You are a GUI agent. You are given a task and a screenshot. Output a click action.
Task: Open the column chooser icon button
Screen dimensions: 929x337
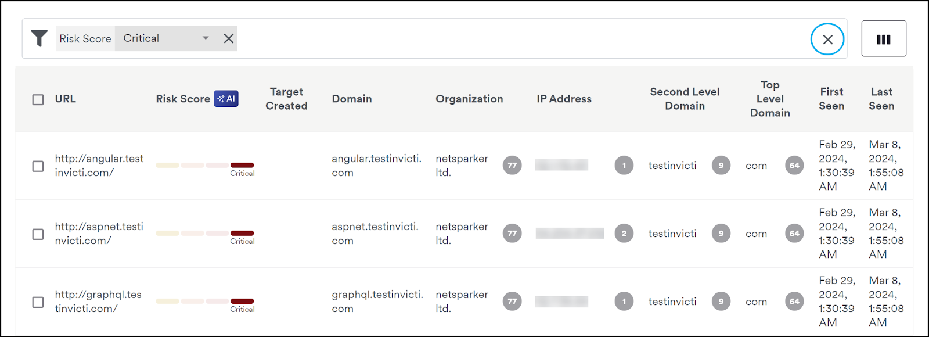[884, 39]
